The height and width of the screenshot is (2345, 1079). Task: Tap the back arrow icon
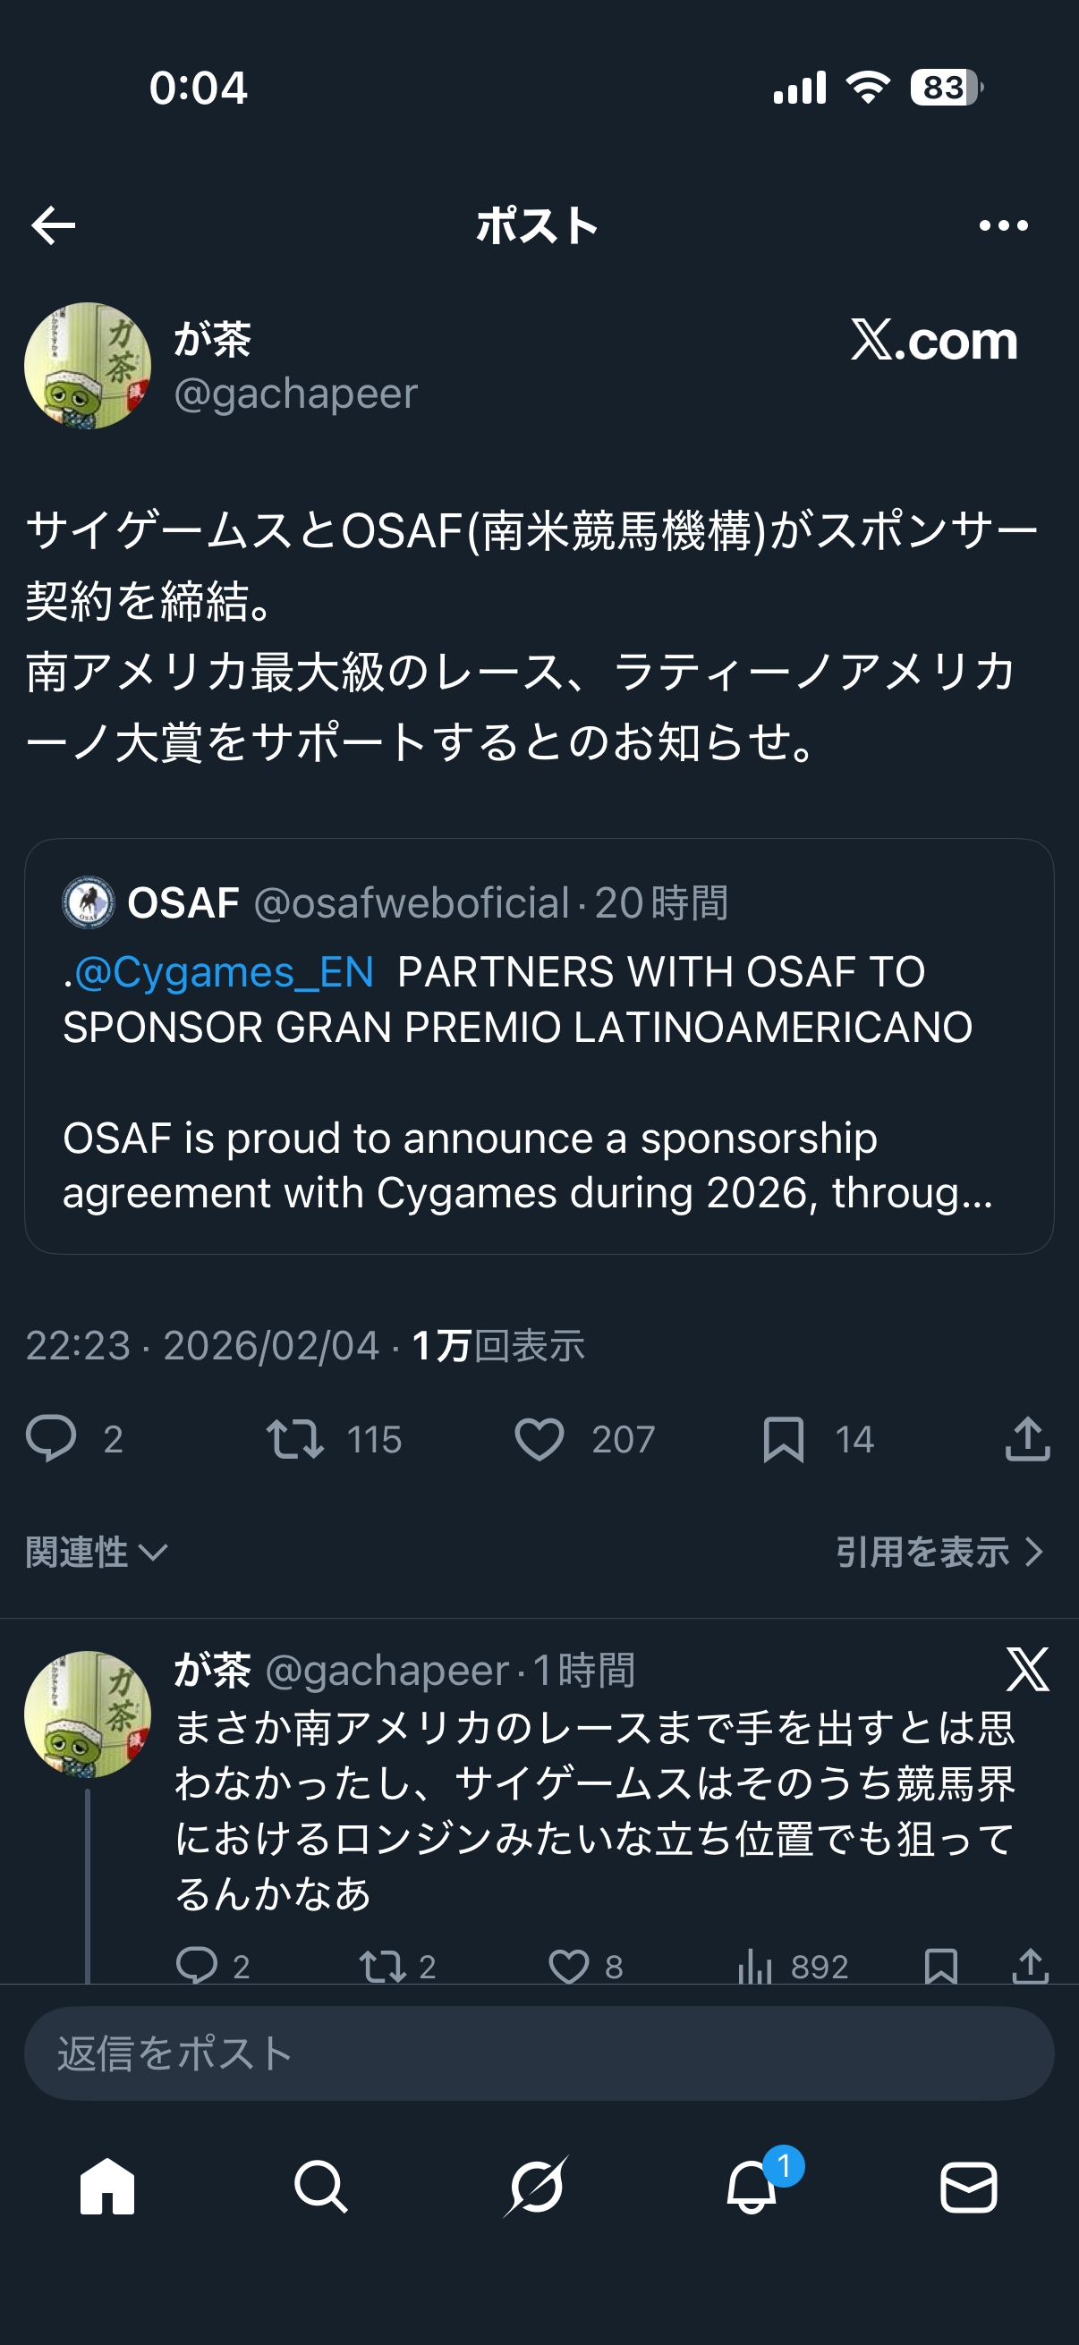[x=53, y=225]
